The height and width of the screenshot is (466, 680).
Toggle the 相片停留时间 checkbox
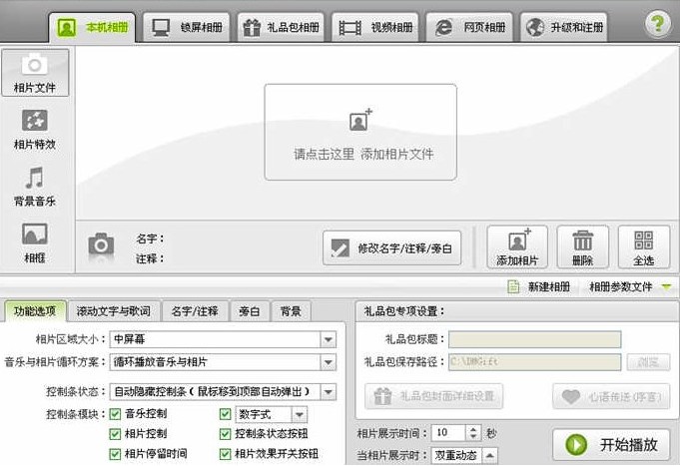pos(115,454)
